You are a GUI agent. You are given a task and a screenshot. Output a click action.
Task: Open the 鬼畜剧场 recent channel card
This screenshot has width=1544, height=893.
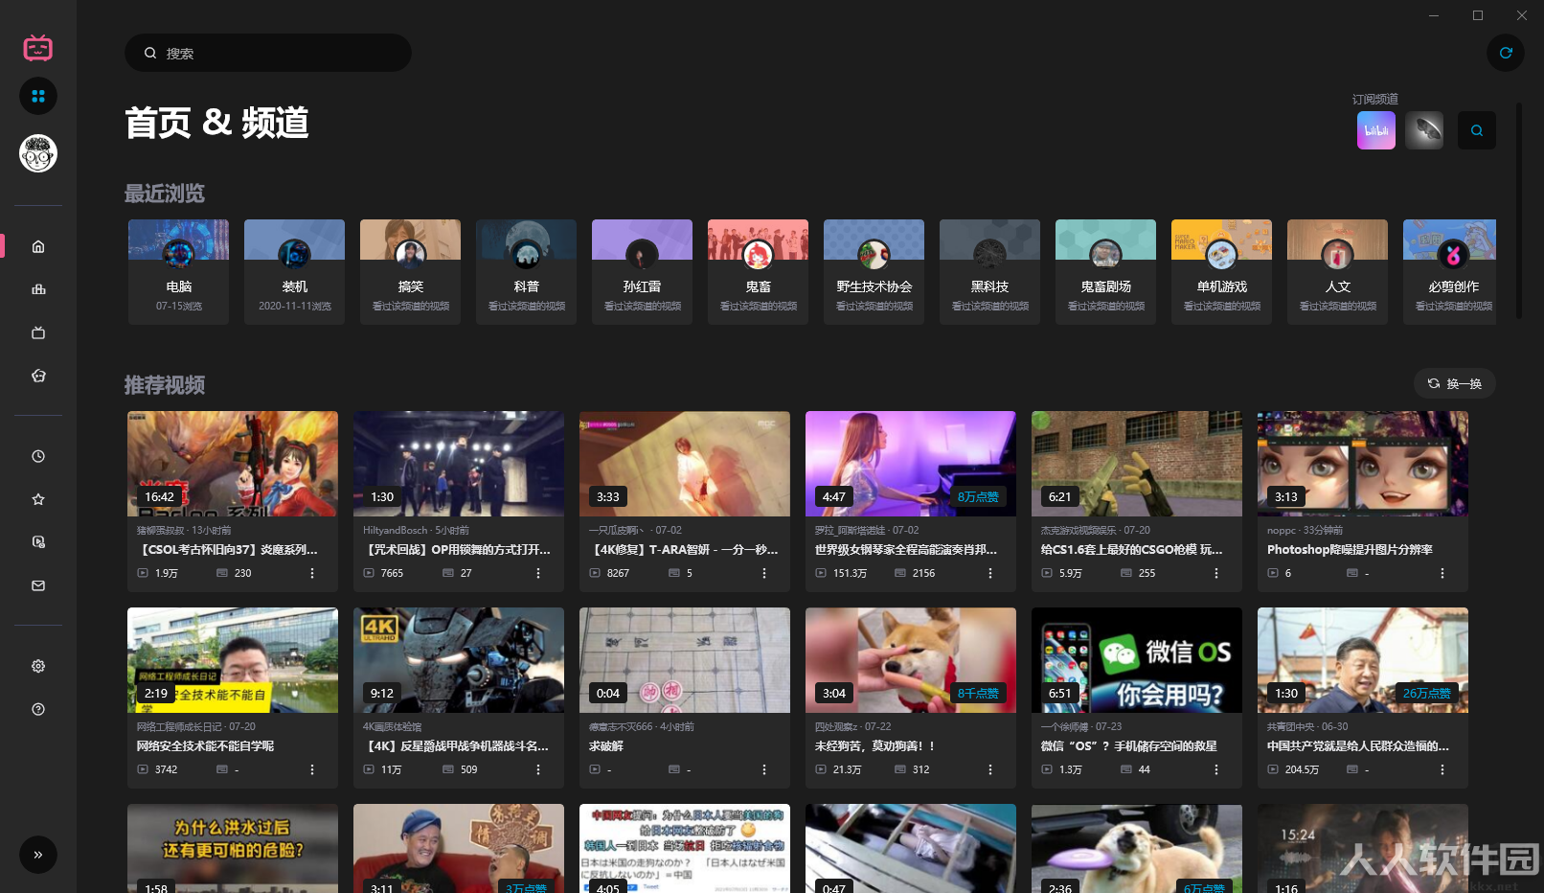point(1105,272)
